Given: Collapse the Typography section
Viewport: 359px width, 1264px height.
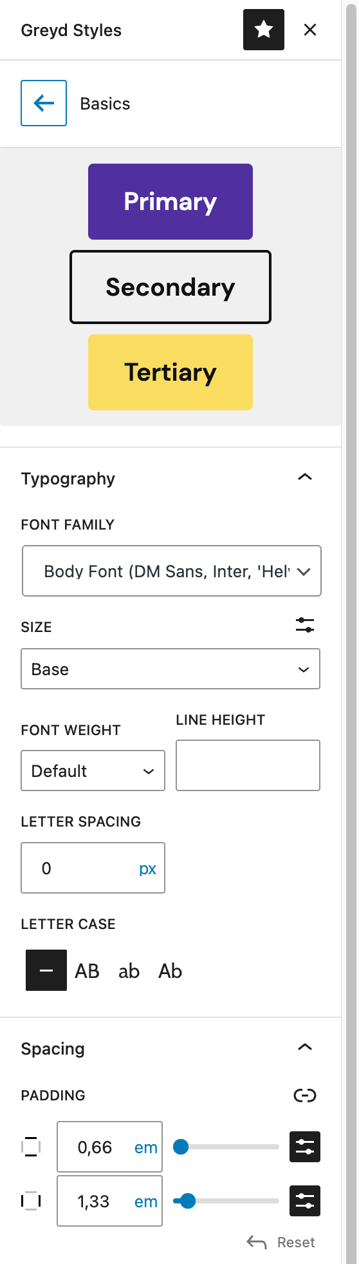Looking at the screenshot, I should coord(305,477).
